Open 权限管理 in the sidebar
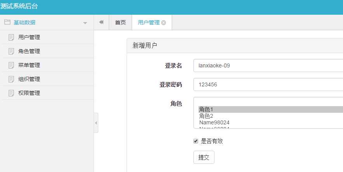Screen dimensions: 343x172 pyautogui.click(x=29, y=93)
